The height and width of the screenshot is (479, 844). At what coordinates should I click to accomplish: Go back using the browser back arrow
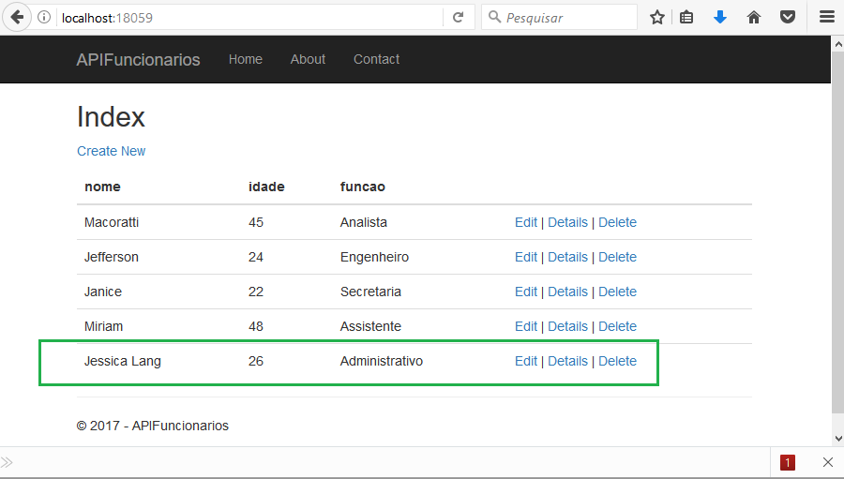tap(17, 17)
